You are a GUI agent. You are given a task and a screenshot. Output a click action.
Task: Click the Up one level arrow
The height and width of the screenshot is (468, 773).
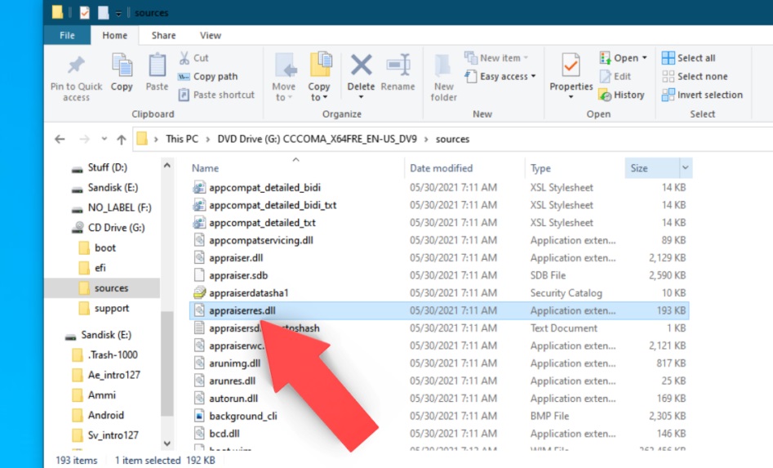point(122,139)
